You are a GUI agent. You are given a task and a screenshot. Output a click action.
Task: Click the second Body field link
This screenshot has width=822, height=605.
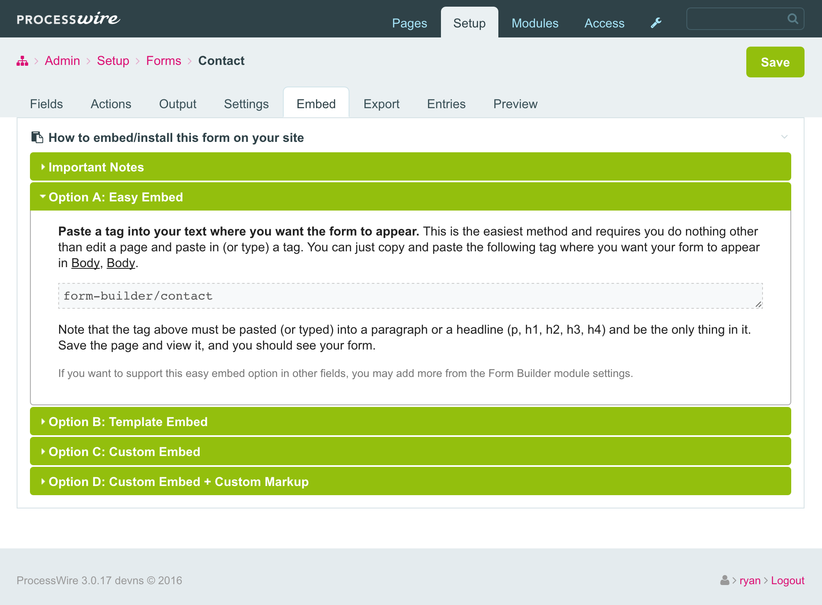tap(121, 263)
